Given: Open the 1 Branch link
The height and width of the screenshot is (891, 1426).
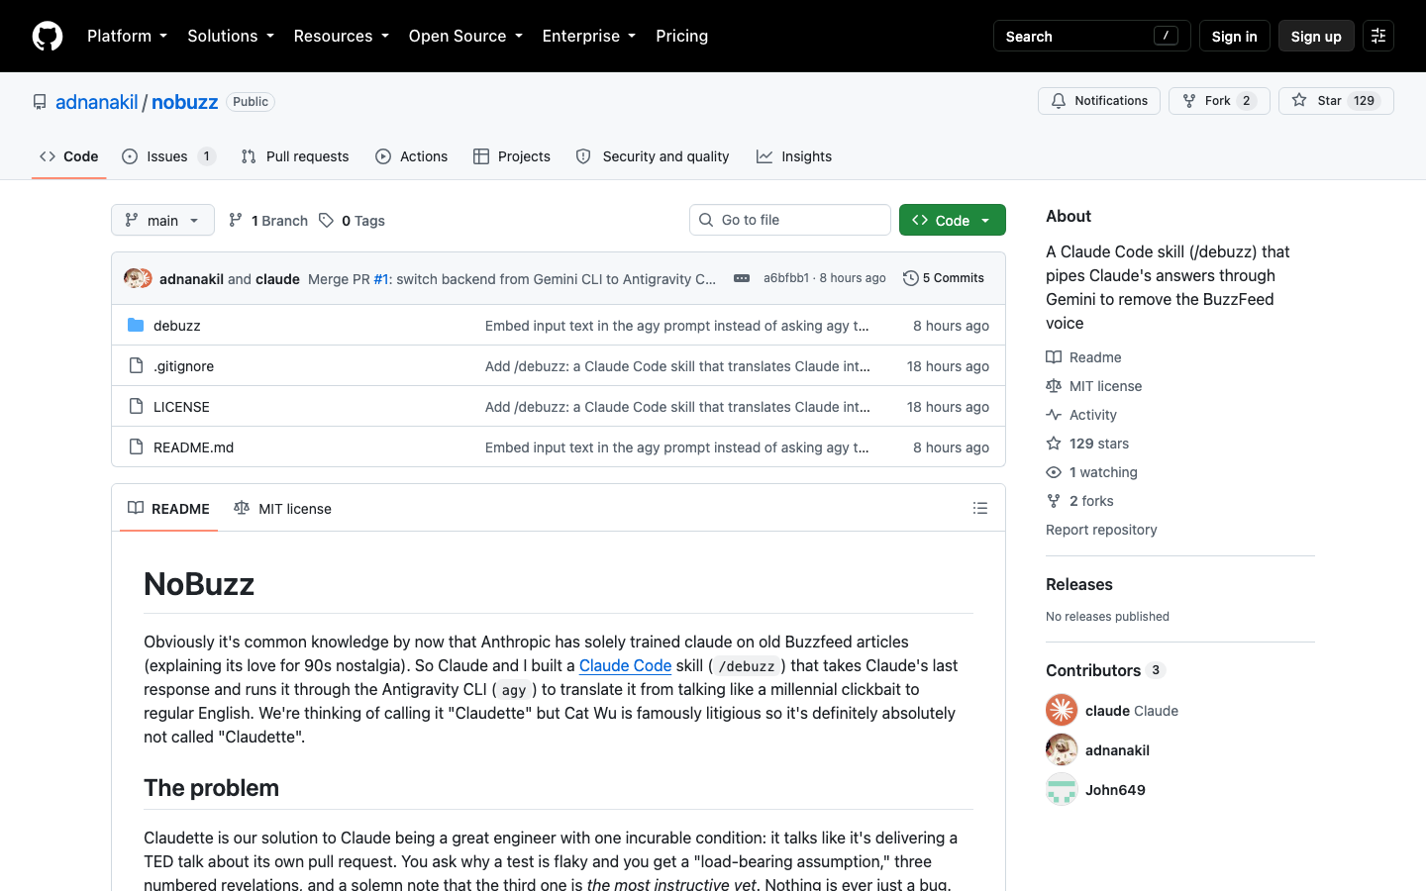Looking at the screenshot, I should 268,220.
